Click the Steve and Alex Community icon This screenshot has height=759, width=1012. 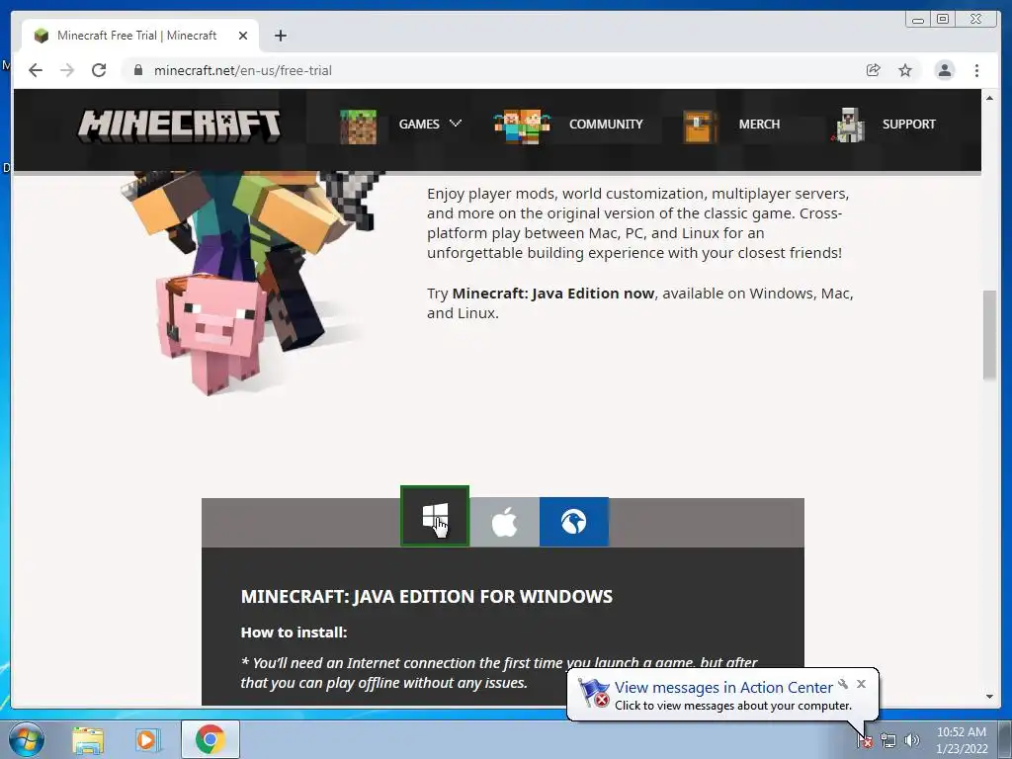point(522,126)
